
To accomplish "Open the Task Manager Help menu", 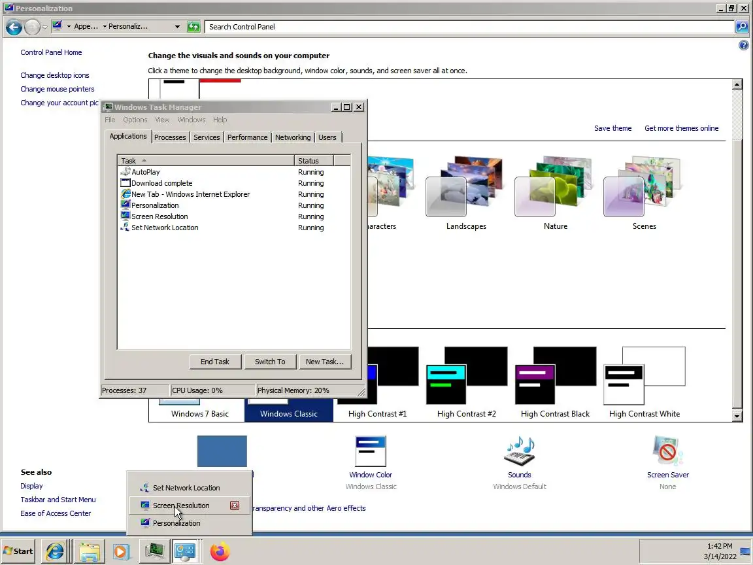I will [220, 120].
